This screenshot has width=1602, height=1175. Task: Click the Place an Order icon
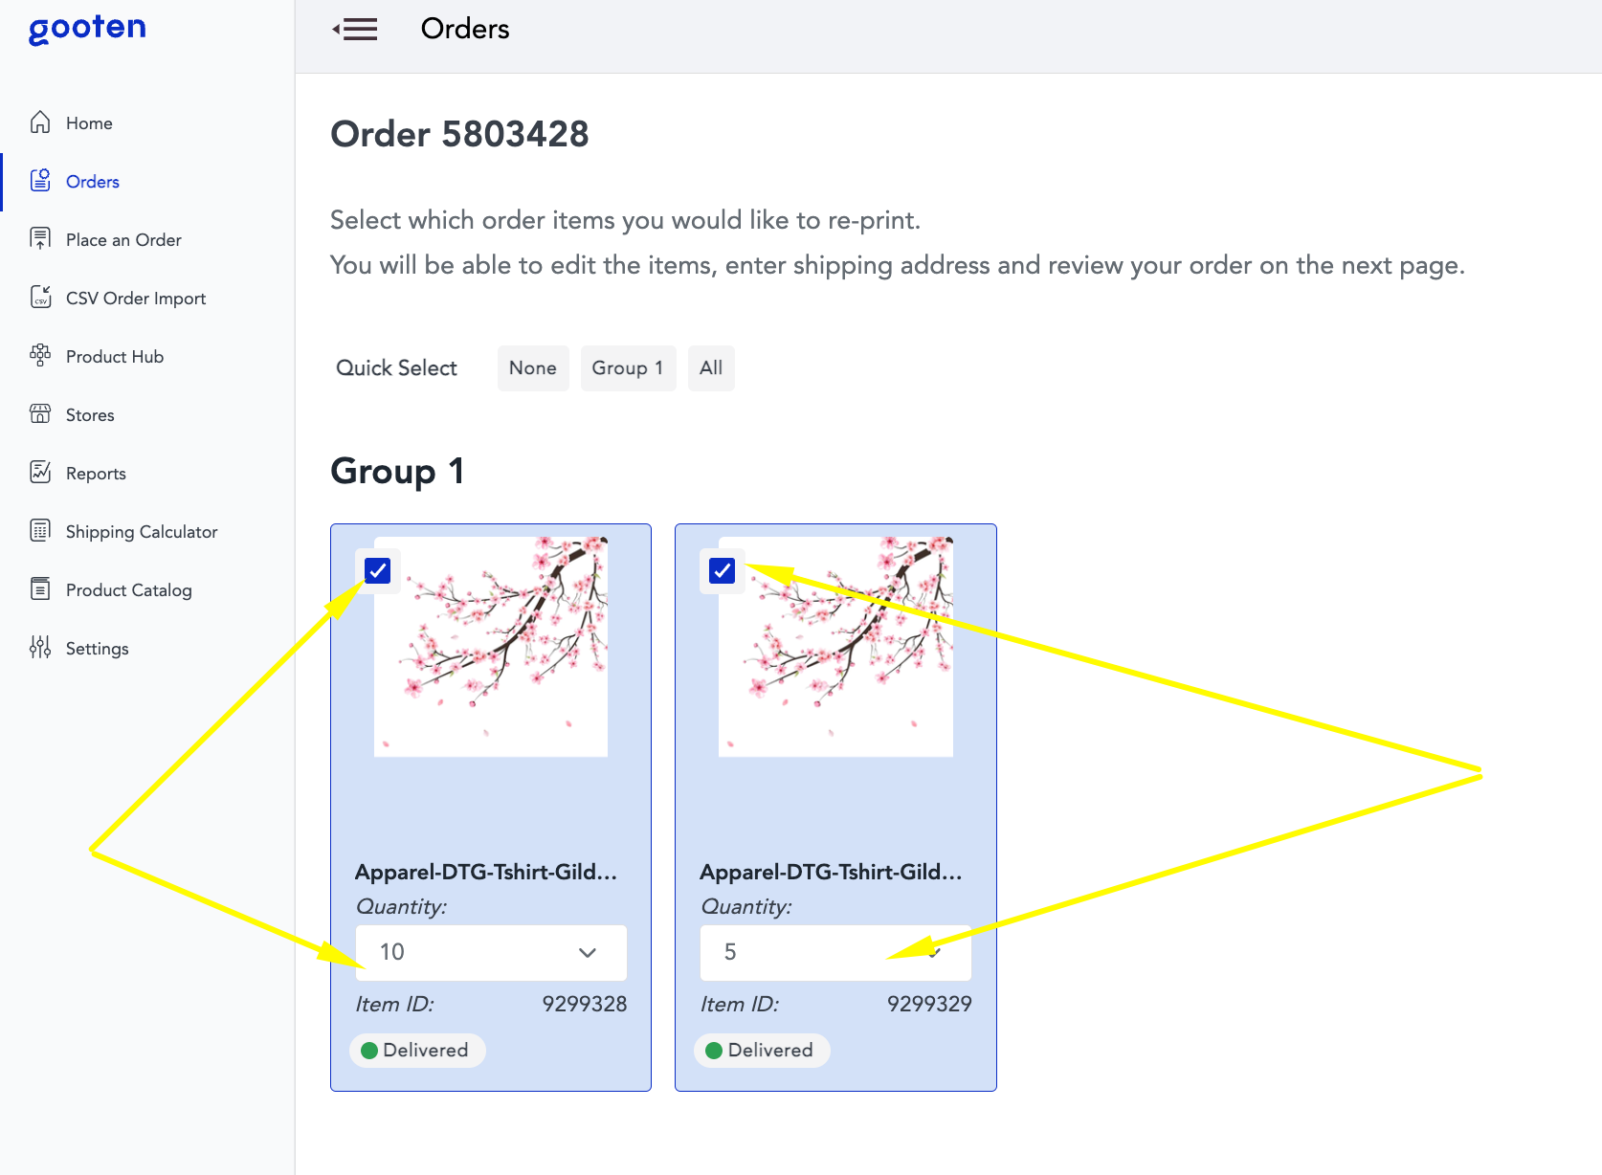(x=40, y=239)
